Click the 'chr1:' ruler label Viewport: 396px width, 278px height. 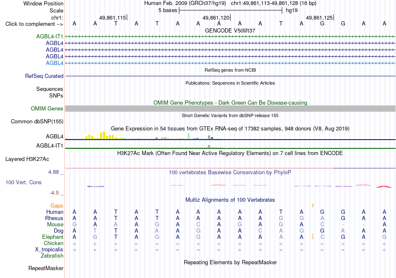(x=57, y=18)
